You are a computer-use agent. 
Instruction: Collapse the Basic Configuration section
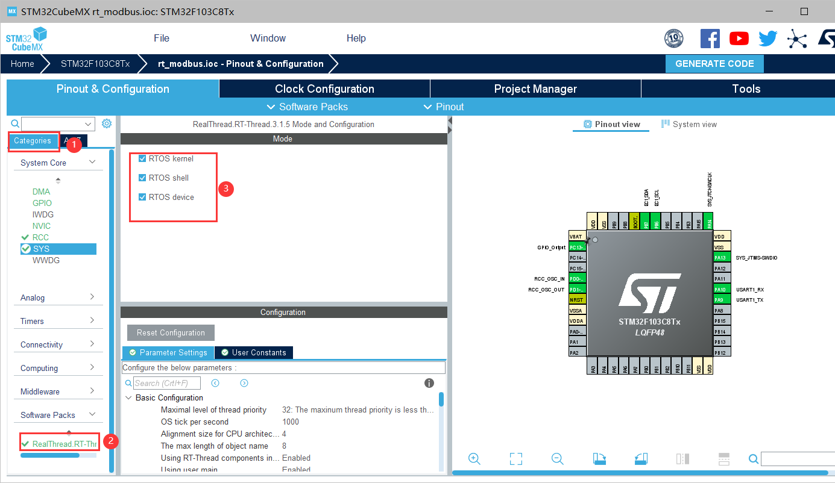coord(128,397)
